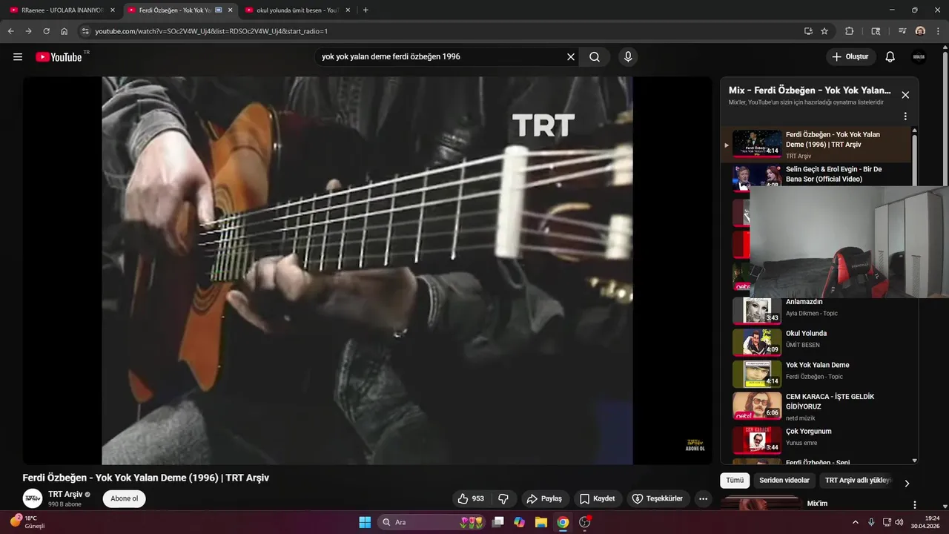Open the TRT Arşiv channel name link
This screenshot has width=949, height=534.
pyautogui.click(x=65, y=494)
